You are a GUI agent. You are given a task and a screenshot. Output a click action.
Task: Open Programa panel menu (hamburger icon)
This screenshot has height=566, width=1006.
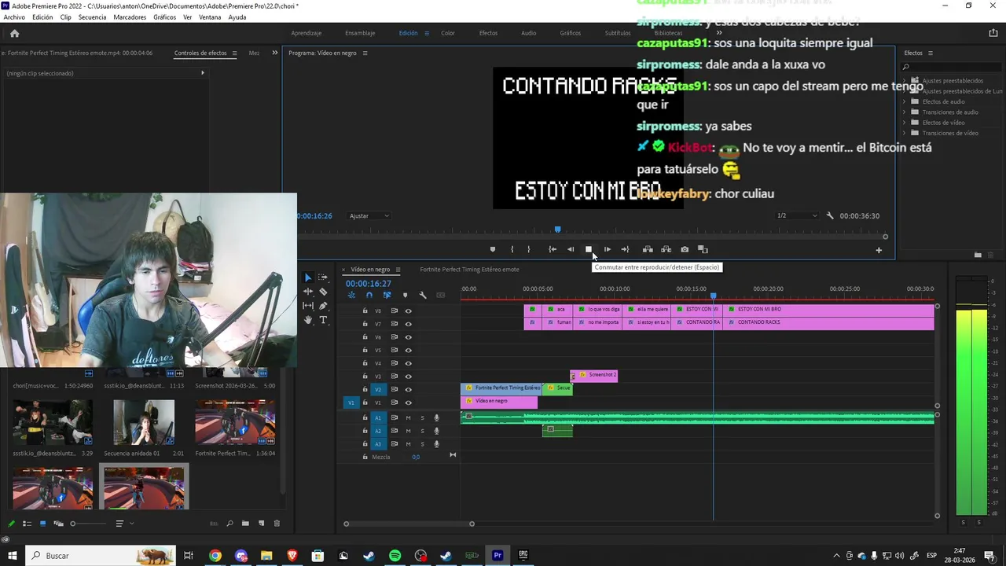pos(365,53)
